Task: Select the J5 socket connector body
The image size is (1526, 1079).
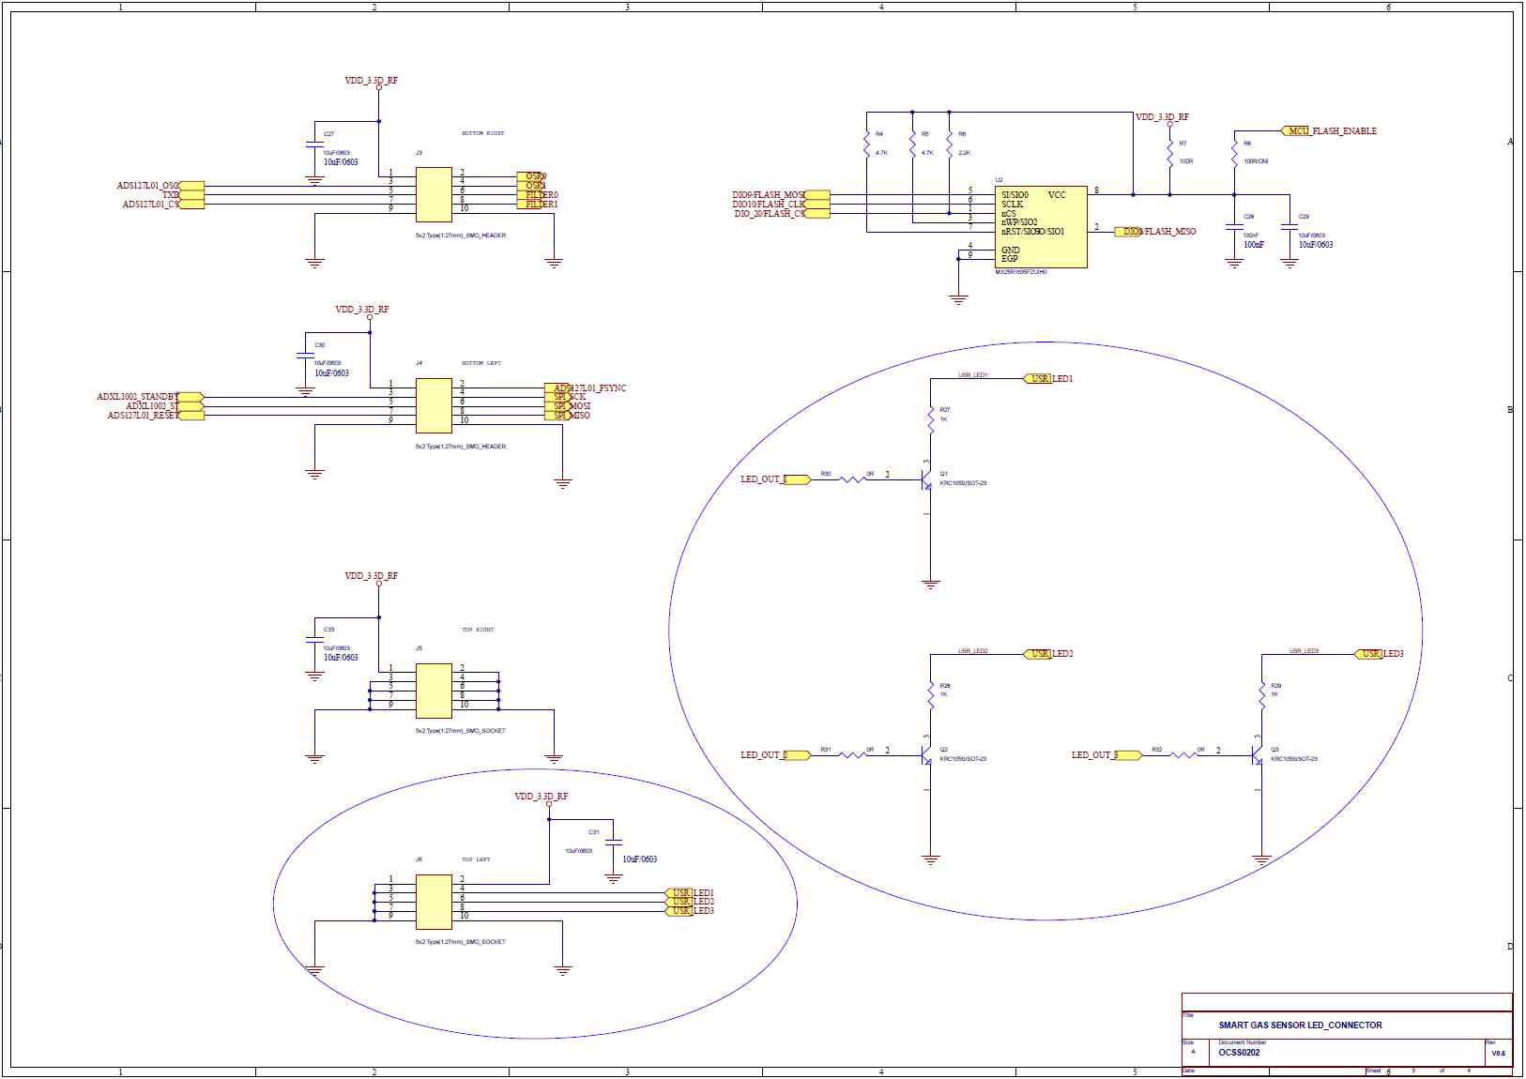Action: [x=434, y=691]
